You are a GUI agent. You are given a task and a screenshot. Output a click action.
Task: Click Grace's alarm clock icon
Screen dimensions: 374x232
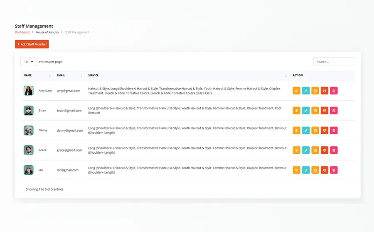325,150
